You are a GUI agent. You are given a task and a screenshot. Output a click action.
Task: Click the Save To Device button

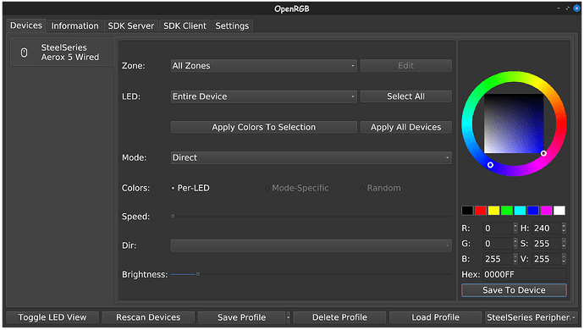(514, 290)
